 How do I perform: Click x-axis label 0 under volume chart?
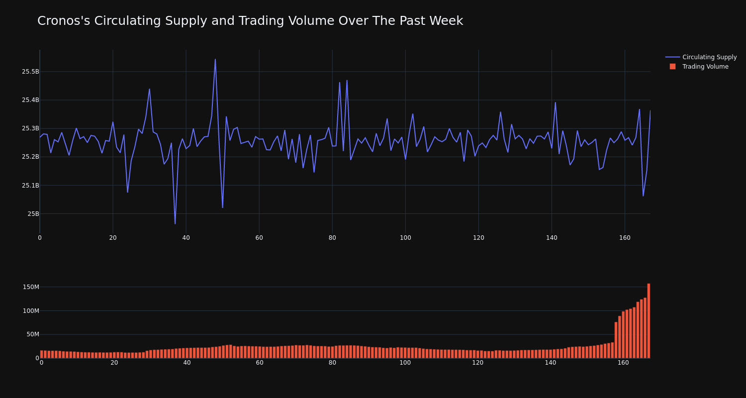pyautogui.click(x=41, y=363)
